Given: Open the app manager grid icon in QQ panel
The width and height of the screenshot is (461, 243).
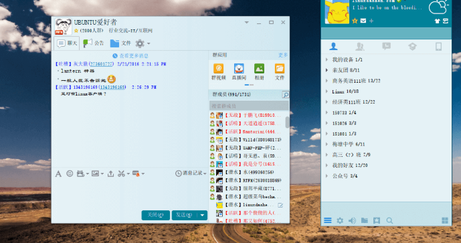Looking at the screenshot, I should pos(445,220).
